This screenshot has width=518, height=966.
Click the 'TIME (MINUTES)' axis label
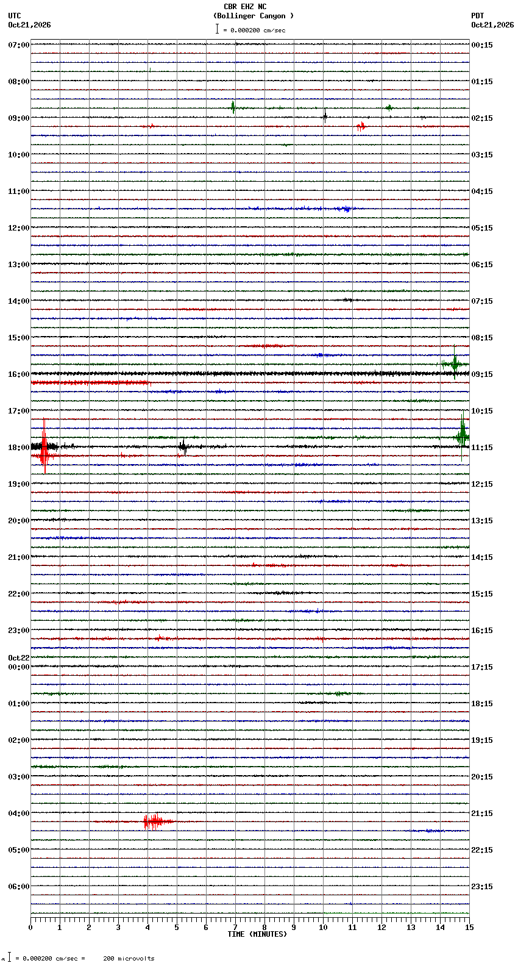click(x=257, y=934)
